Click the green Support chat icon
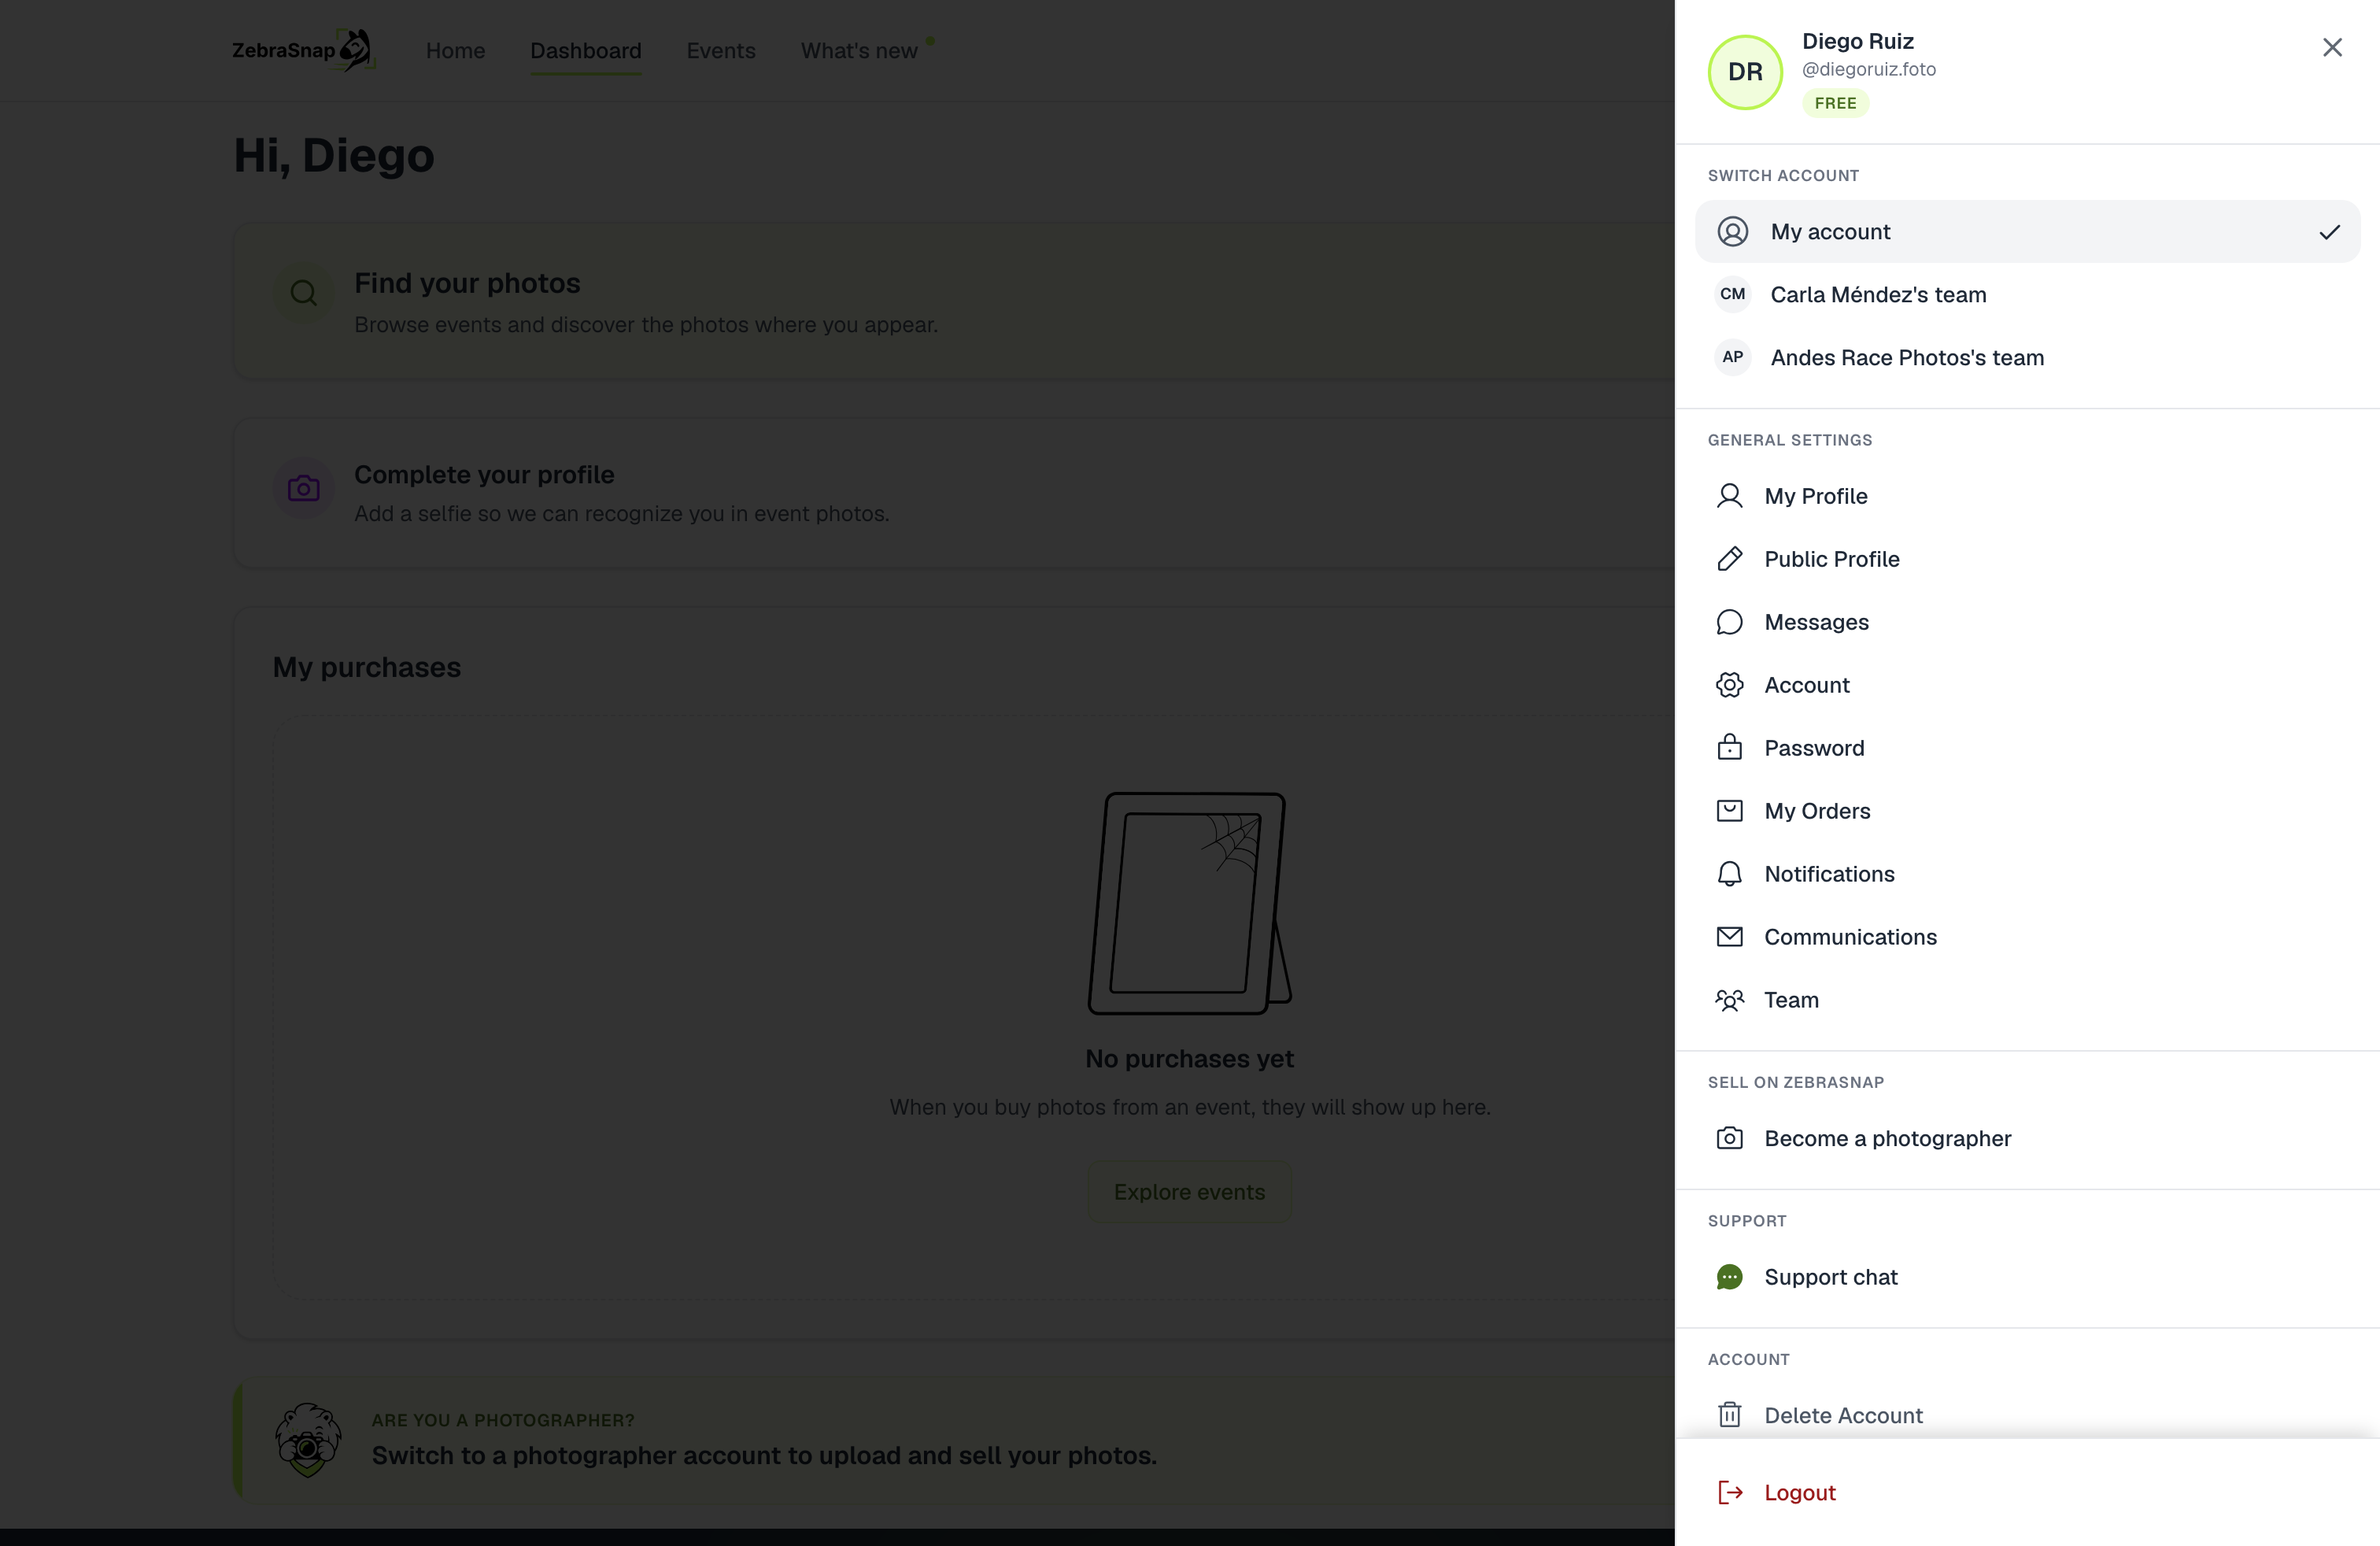This screenshot has width=2380, height=1546. (x=1730, y=1277)
